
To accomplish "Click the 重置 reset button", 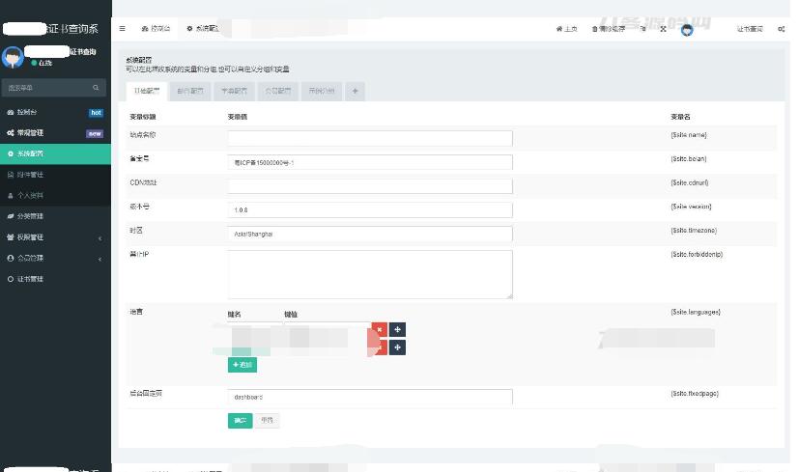I will [x=267, y=421].
